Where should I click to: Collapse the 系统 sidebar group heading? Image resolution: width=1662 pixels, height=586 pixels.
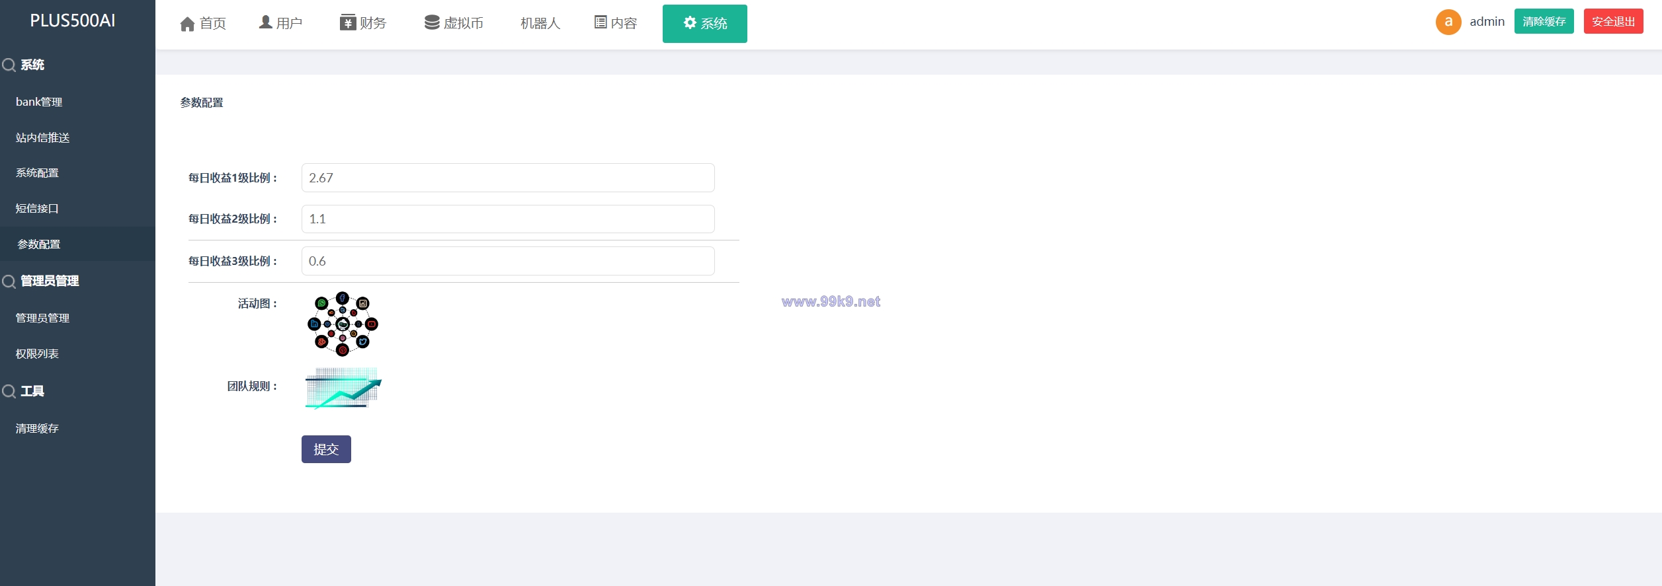coord(32,65)
